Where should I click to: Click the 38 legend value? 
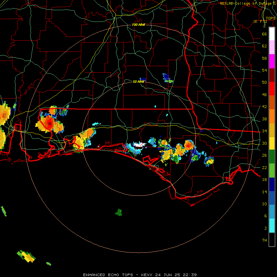click(x=264, y=119)
